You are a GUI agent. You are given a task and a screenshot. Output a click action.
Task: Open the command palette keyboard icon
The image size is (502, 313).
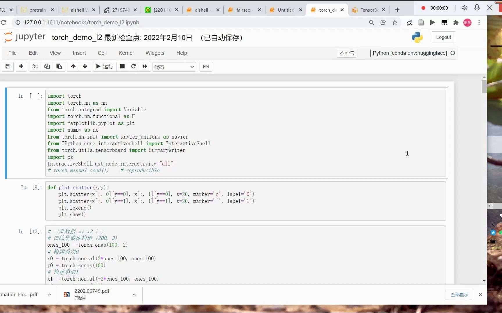click(x=206, y=67)
